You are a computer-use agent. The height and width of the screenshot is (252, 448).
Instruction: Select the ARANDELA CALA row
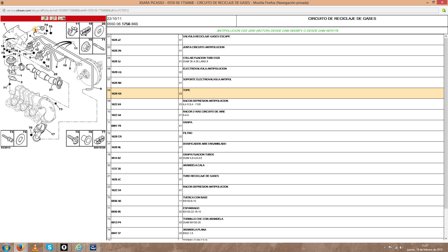click(275, 169)
